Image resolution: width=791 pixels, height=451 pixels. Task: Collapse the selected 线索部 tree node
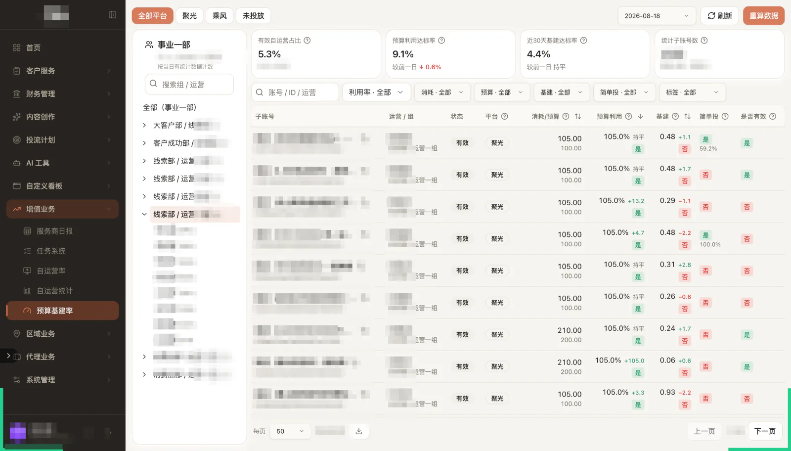[x=144, y=214]
